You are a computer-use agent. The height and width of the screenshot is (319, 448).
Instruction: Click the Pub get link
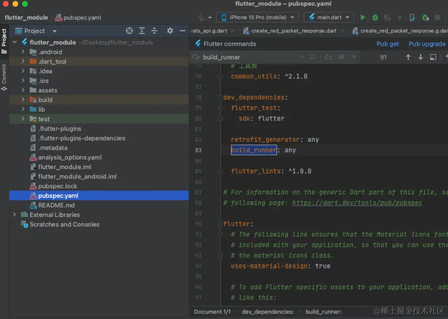pos(387,44)
